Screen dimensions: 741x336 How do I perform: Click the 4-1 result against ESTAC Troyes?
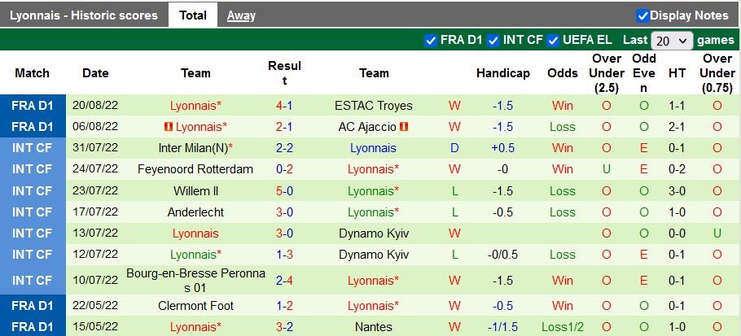point(284,106)
